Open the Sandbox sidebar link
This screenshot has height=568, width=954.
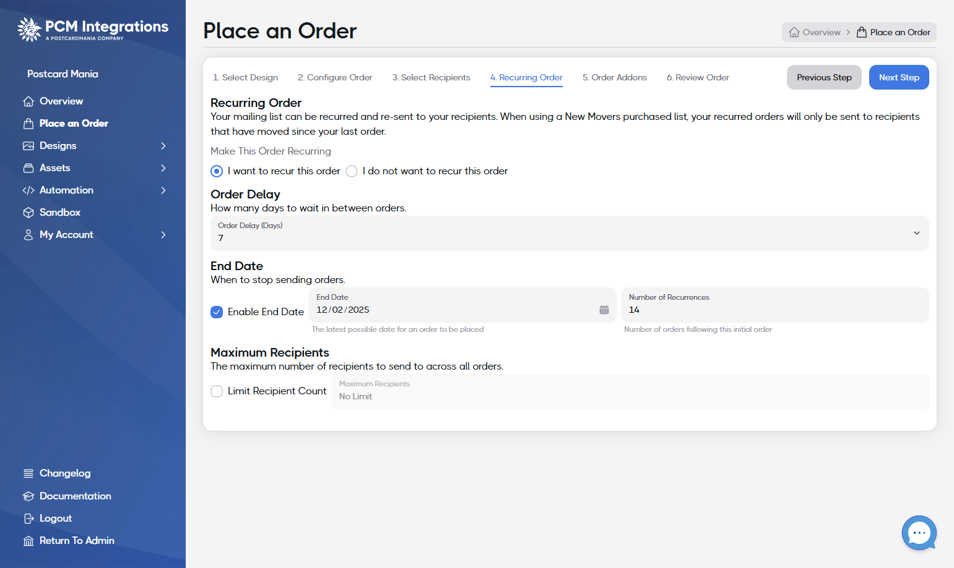[x=60, y=213]
